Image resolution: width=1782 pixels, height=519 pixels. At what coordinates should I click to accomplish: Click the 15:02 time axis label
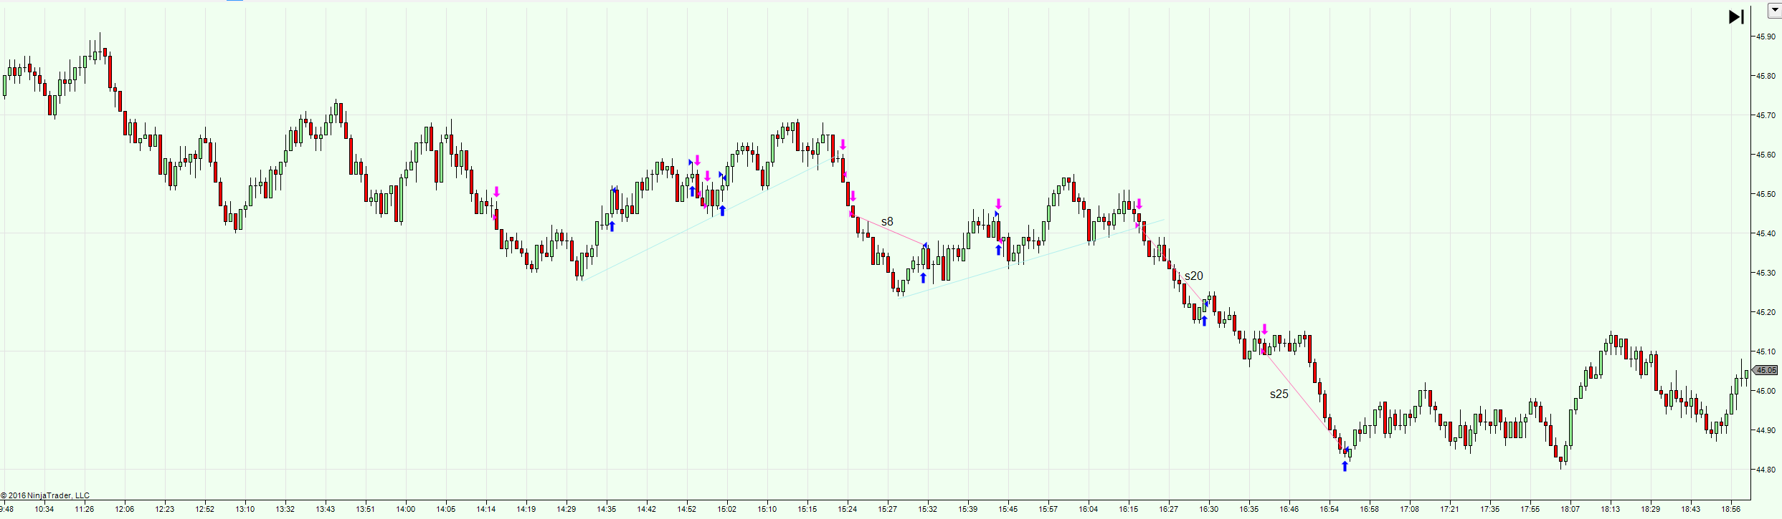(727, 510)
